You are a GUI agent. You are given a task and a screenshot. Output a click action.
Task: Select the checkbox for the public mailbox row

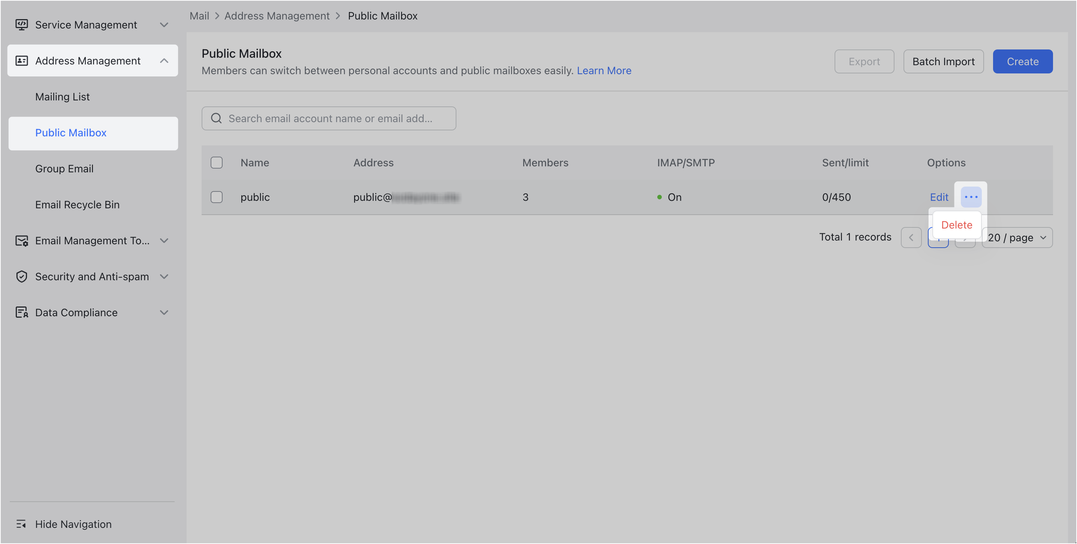click(217, 197)
